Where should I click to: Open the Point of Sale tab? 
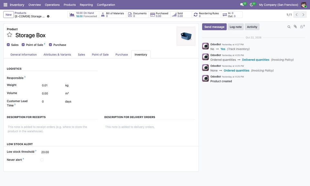(100, 55)
